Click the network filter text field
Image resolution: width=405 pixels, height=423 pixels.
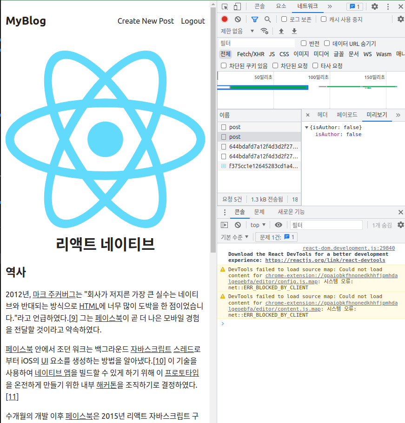tap(257, 43)
